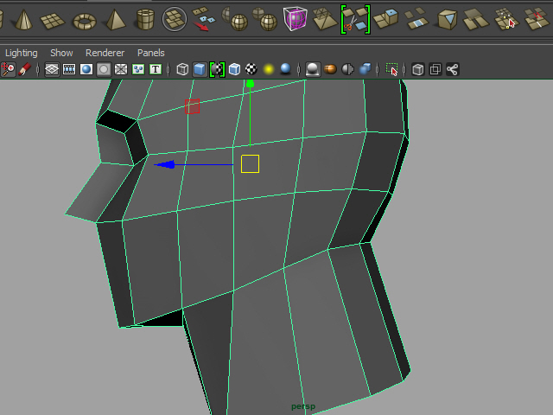This screenshot has width=553, height=415.
Task: Open the Show menu
Action: [61, 53]
